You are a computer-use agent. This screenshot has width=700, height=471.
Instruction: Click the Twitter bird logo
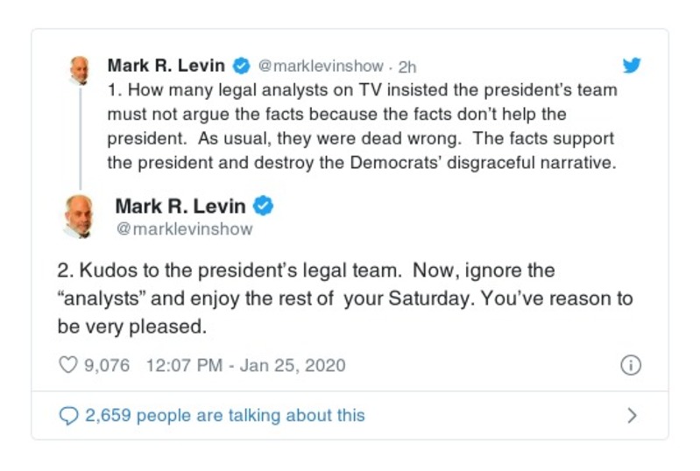tap(631, 66)
